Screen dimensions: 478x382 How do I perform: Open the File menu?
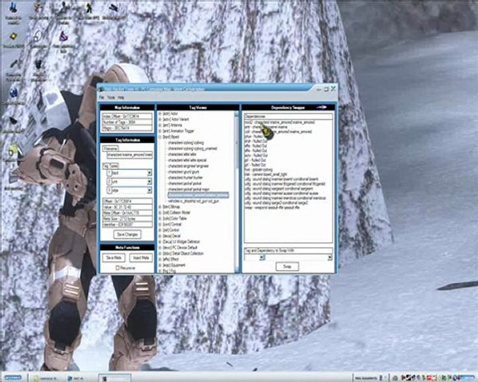click(102, 98)
